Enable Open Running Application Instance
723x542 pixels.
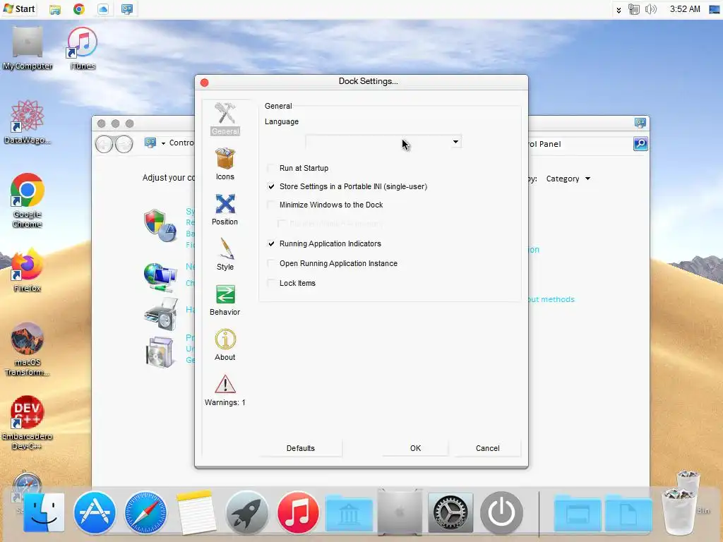click(271, 263)
